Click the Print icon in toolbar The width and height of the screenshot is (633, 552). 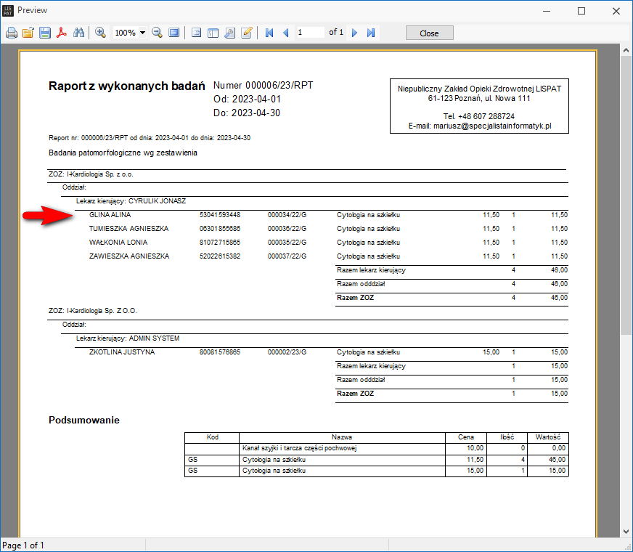coord(11,33)
